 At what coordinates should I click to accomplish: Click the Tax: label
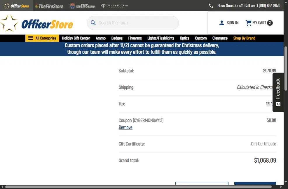click(x=122, y=104)
